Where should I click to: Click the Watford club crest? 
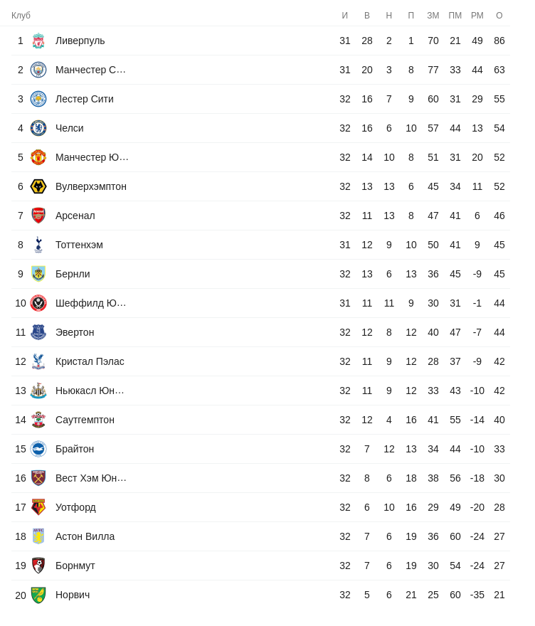(38, 507)
